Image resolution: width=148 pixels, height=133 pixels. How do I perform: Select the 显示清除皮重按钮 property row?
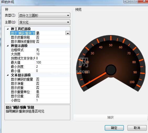(x=40, y=41)
